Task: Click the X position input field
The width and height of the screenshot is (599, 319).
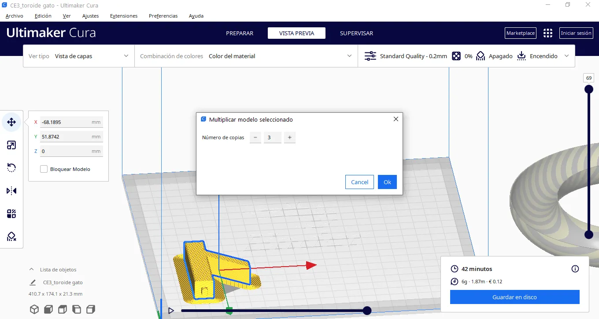Action: tap(65, 122)
